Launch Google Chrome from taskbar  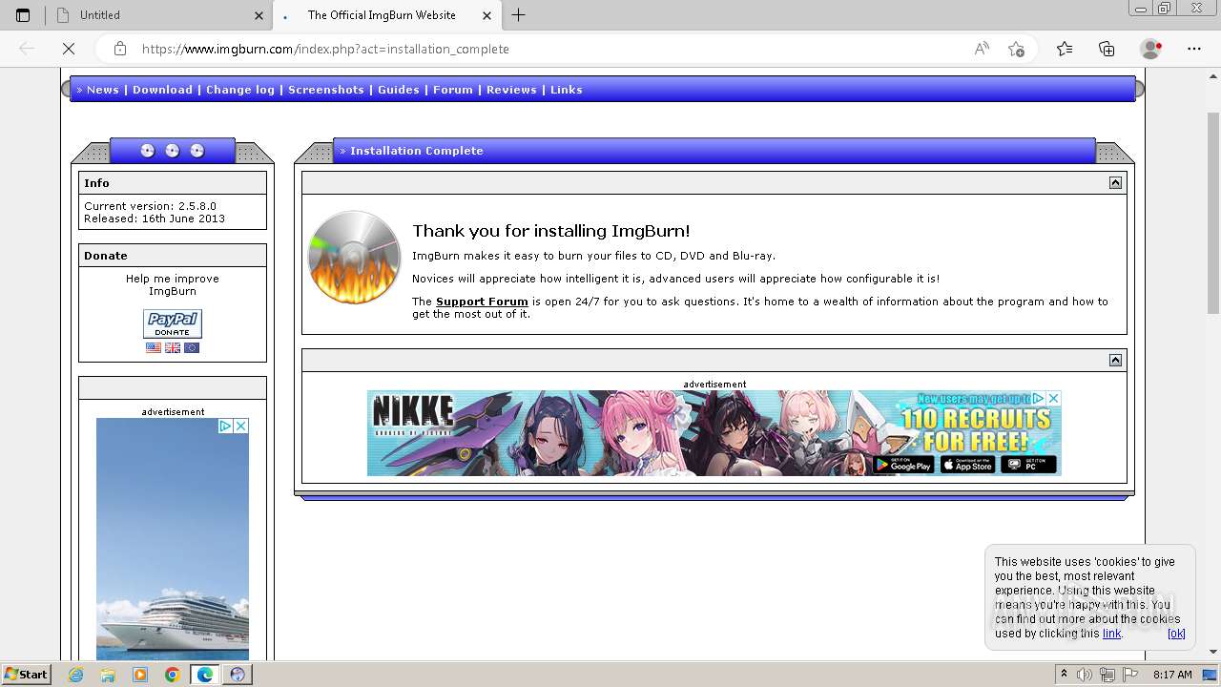(172, 675)
